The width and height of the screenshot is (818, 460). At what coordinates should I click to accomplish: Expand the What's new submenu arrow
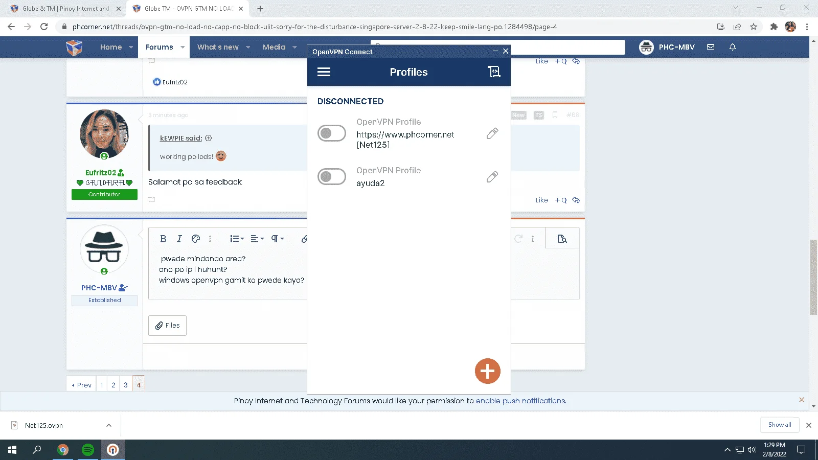248,47
